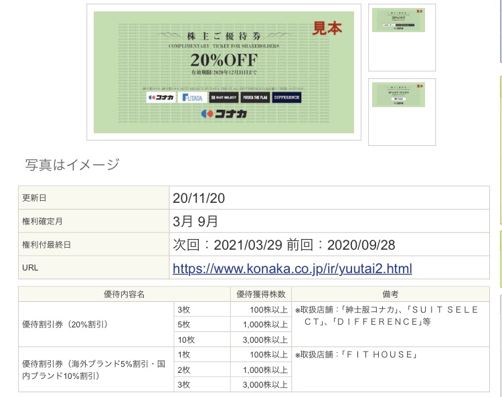502x397 pixels.
Task: Click the 優待内容名 column header
Action: [x=124, y=294]
